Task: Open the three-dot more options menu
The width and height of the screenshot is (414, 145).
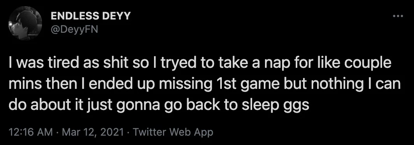Action: (x=398, y=16)
